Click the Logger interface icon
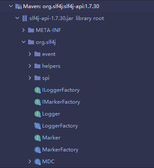 [x=37, y=114]
